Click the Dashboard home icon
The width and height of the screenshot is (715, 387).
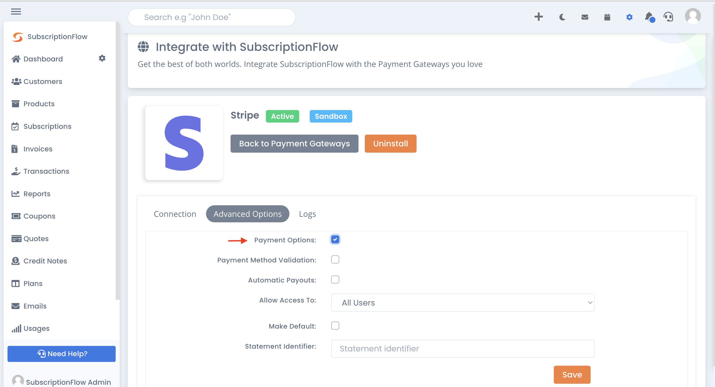click(x=16, y=59)
